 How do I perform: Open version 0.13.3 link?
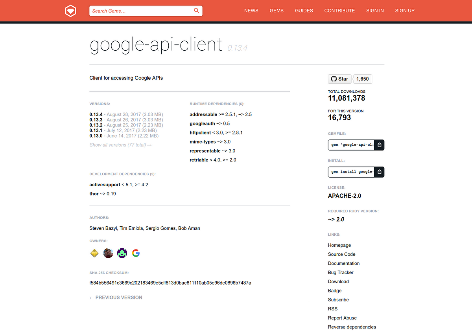[96, 120]
